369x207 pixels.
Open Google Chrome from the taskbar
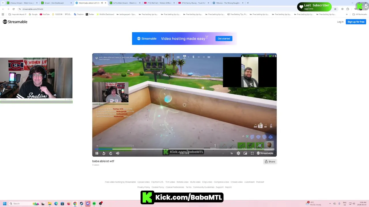[75, 204]
